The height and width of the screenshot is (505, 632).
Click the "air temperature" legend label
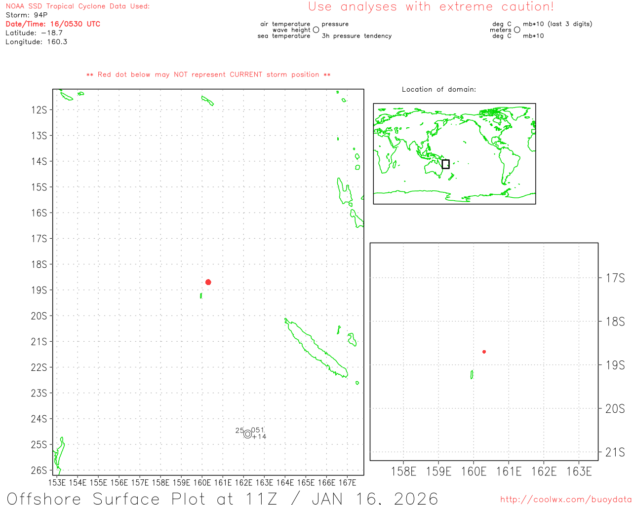click(x=285, y=24)
